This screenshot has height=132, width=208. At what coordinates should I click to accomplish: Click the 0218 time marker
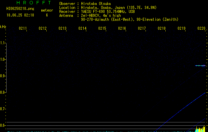coord(162,28)
